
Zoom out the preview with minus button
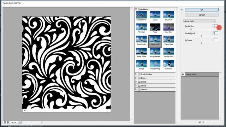(x=5, y=122)
